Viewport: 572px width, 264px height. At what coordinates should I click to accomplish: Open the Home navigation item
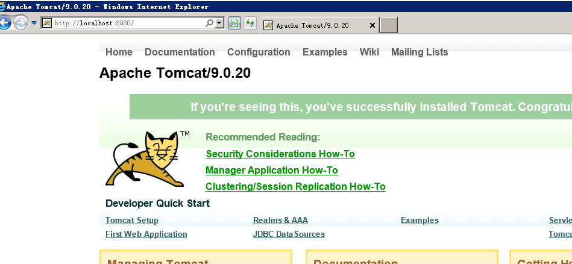pyautogui.click(x=119, y=52)
